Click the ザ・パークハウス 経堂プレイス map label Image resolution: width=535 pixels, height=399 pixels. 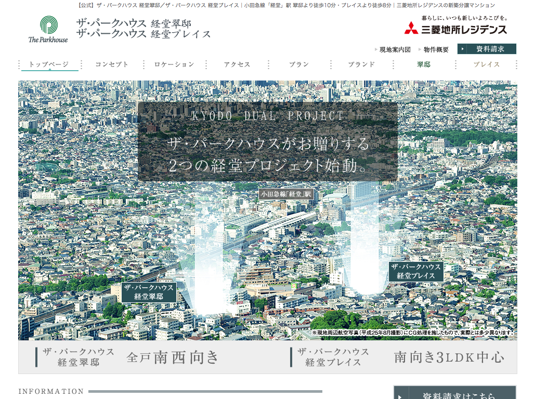click(416, 271)
